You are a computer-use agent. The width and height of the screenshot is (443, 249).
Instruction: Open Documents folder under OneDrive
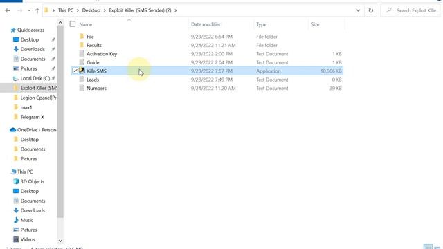[x=33, y=149]
